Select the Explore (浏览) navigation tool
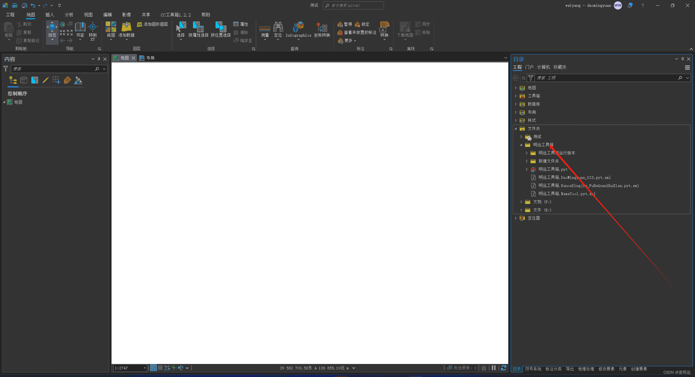Image resolution: width=695 pixels, height=377 pixels. pos(52,27)
